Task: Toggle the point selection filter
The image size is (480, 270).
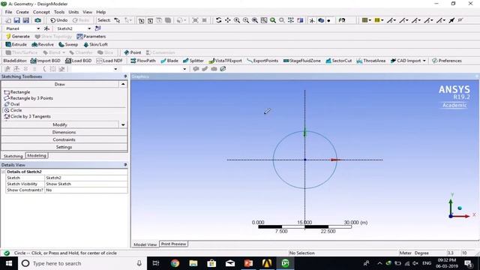Action: click(142, 20)
